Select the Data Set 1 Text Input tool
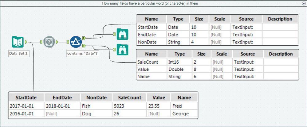307x127 pixels. [x=18, y=42]
